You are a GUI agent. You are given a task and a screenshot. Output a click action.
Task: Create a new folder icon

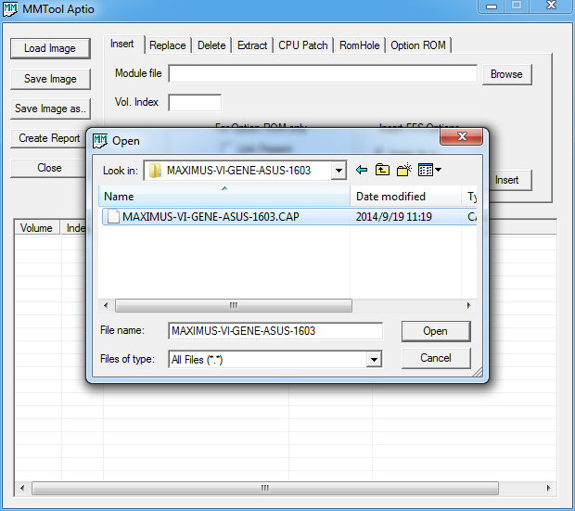tap(404, 170)
